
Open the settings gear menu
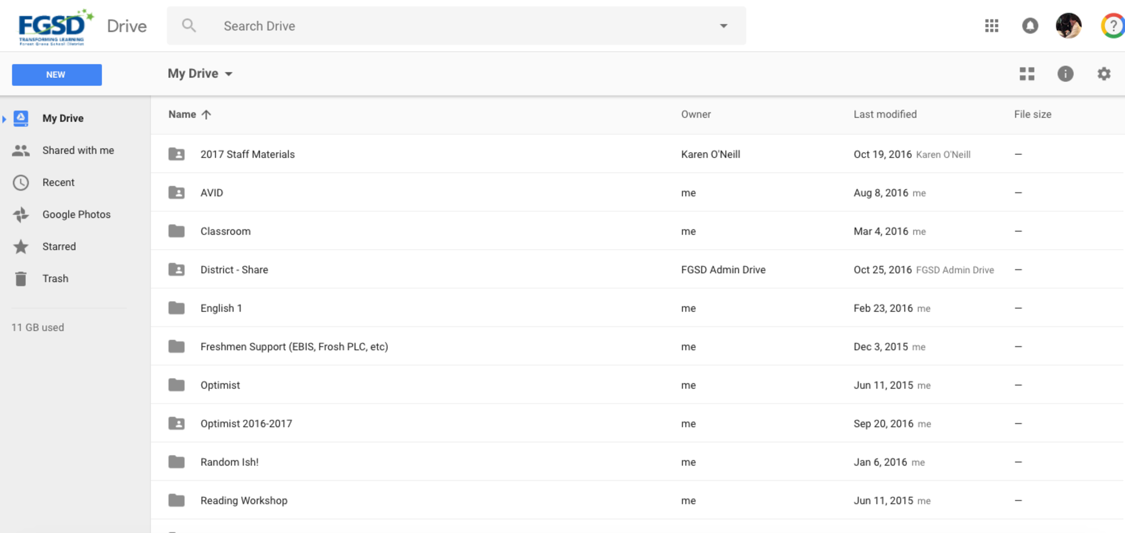[1104, 74]
